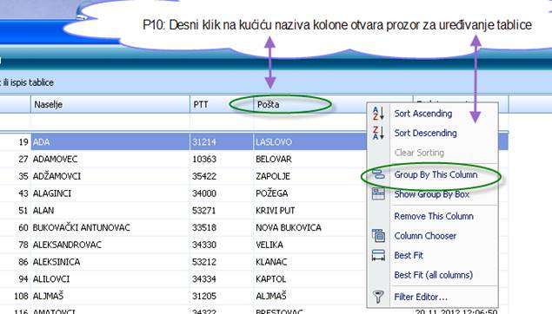Click the Group By This Column icon

point(378,174)
